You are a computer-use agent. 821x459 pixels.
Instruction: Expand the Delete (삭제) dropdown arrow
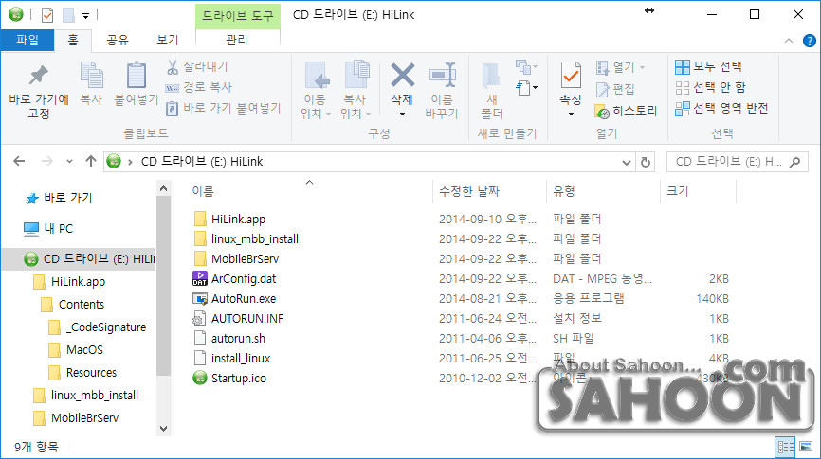pos(402,114)
